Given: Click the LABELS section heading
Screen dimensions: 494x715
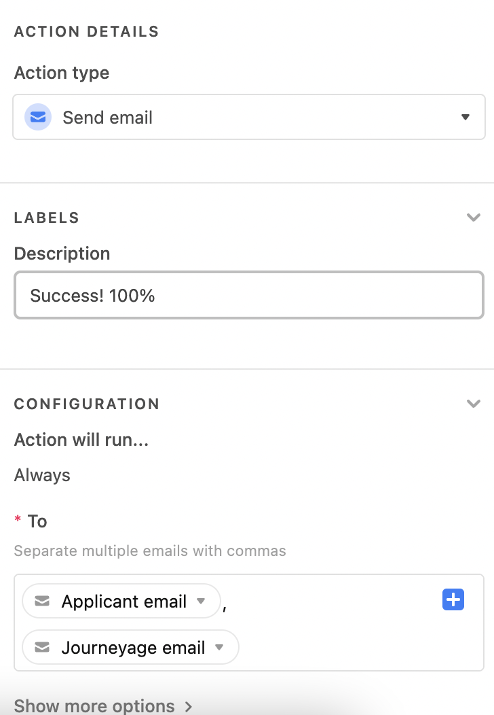Looking at the screenshot, I should tap(46, 218).
